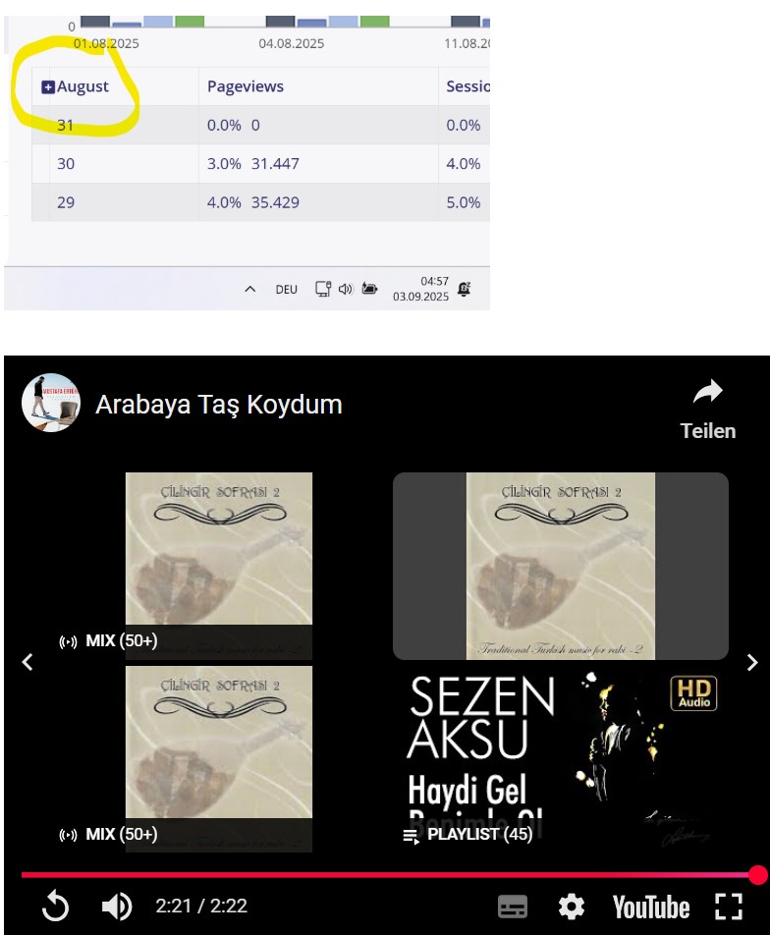
Task: Expand the August row plus icon
Action: coord(48,87)
